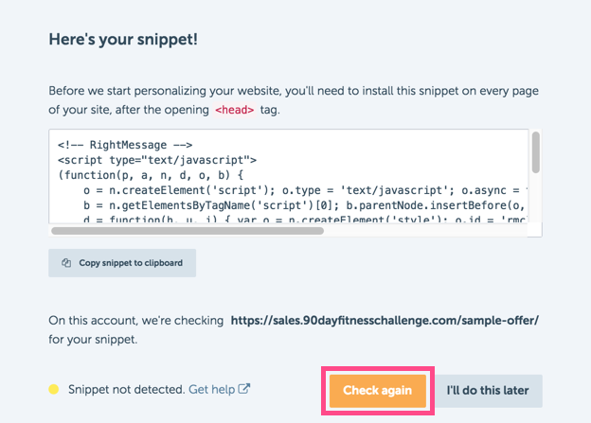This screenshot has width=591, height=423.
Task: Open the Get help link
Action: coord(212,389)
